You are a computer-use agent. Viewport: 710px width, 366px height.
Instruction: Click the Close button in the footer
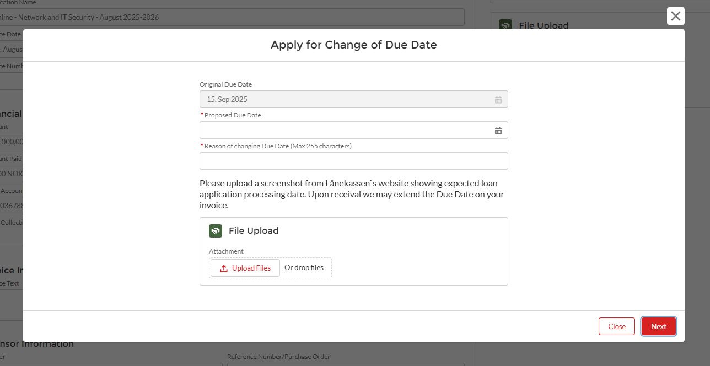coord(617,326)
